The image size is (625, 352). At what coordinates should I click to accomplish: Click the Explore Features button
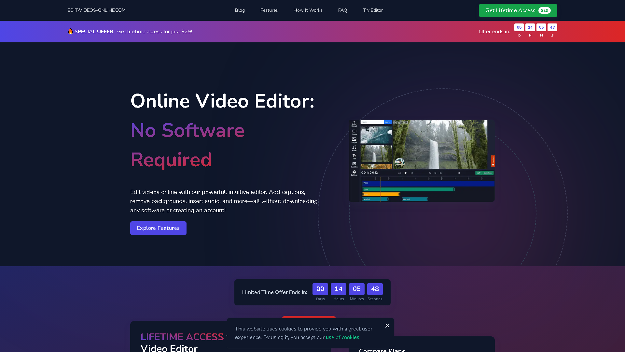tap(158, 228)
